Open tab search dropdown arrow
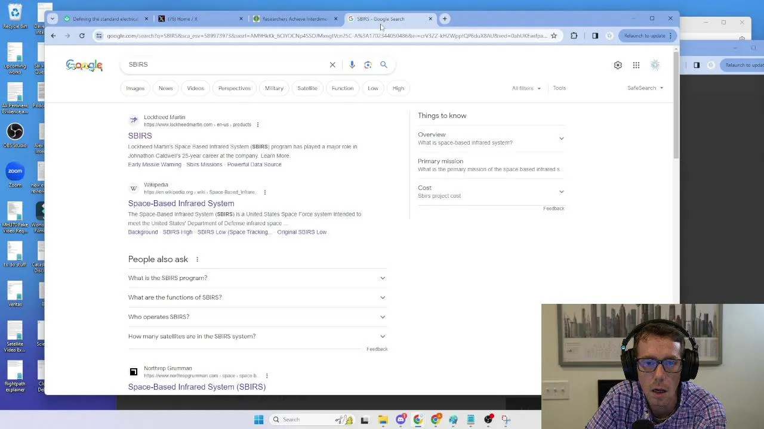This screenshot has width=764, height=429. [x=53, y=18]
